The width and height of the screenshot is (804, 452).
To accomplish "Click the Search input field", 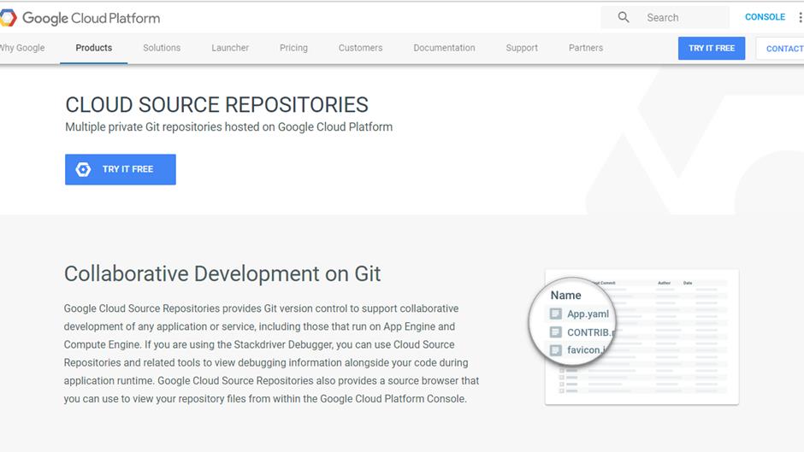I will click(x=665, y=17).
